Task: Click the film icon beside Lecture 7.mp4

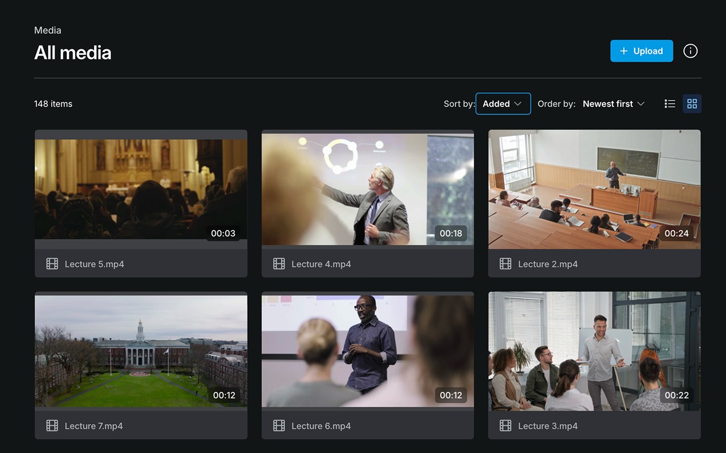Action: pyautogui.click(x=52, y=425)
